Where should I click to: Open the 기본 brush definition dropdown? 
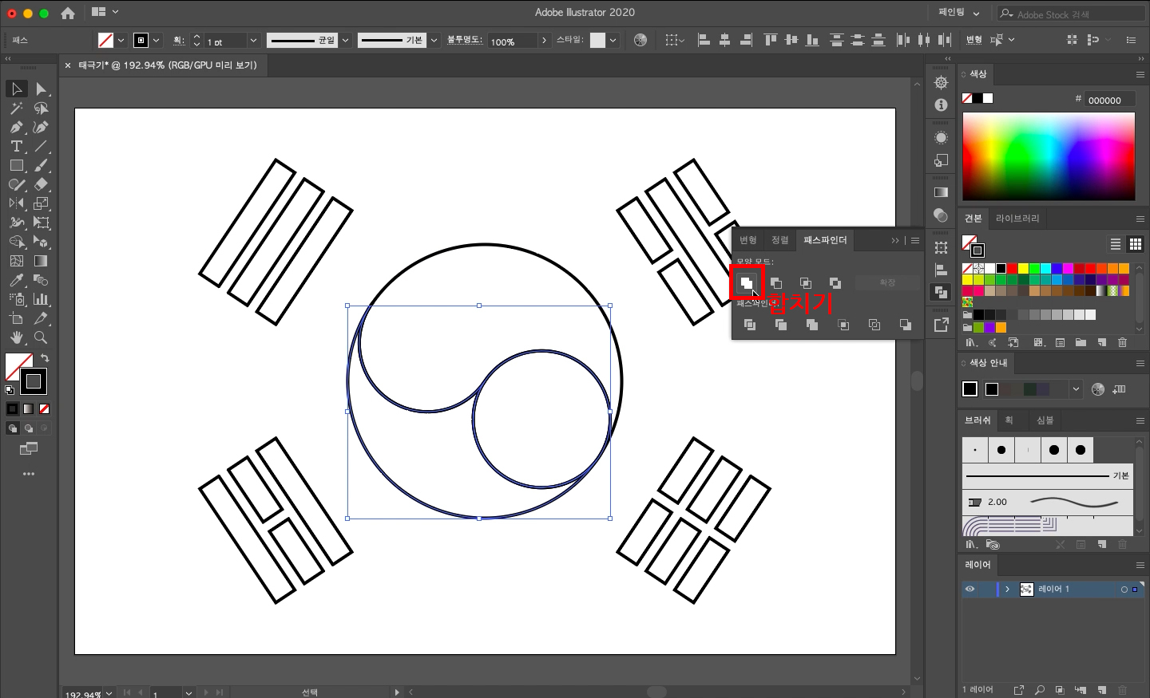click(x=434, y=40)
